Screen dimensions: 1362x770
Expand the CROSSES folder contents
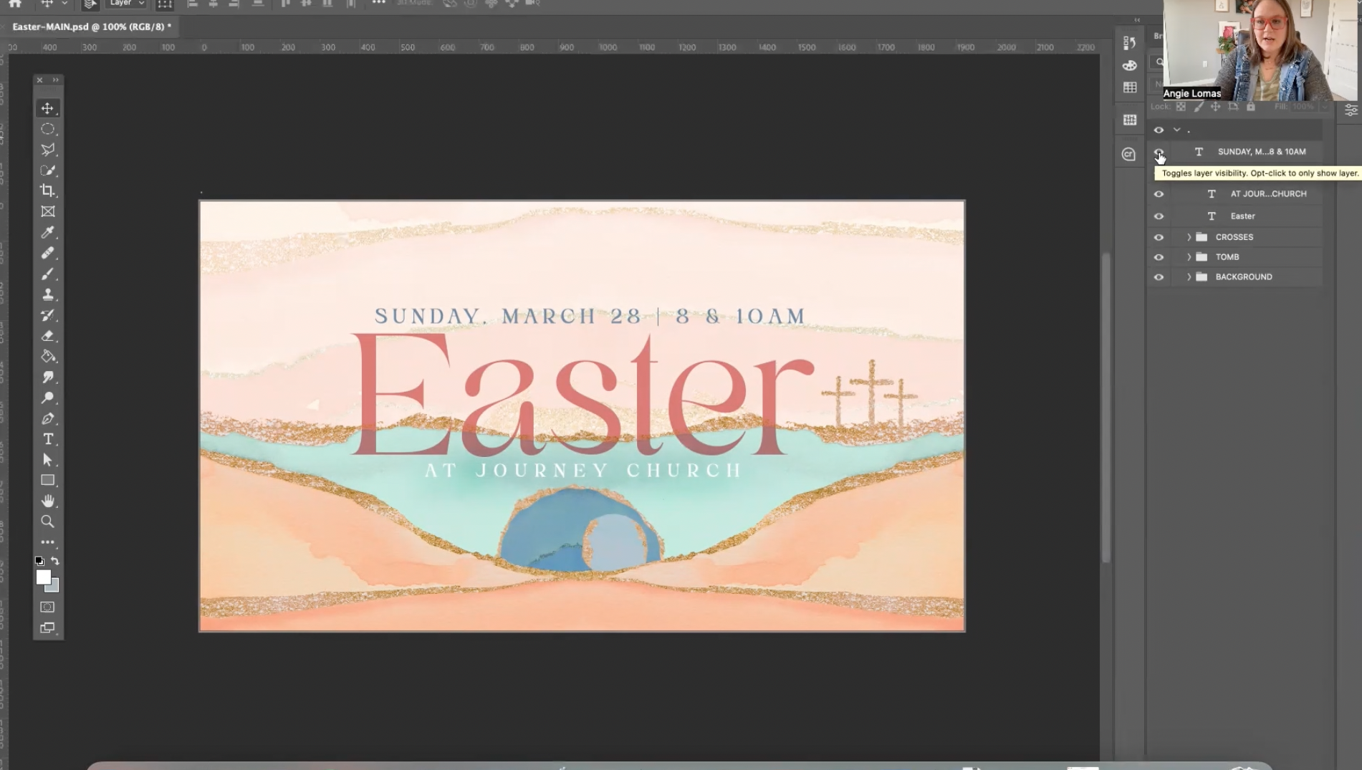coord(1189,237)
